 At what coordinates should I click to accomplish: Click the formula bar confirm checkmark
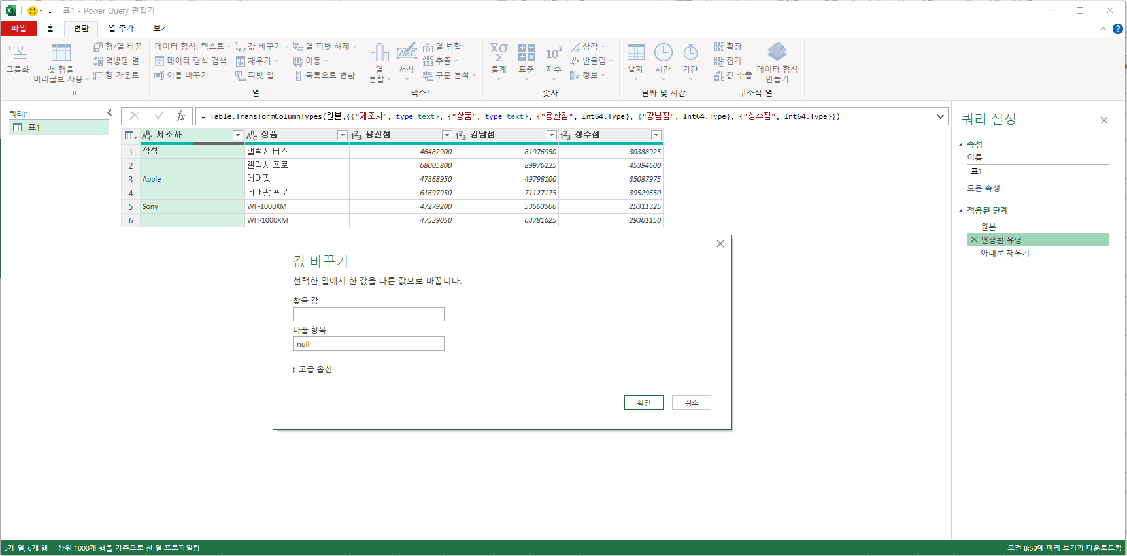click(159, 116)
